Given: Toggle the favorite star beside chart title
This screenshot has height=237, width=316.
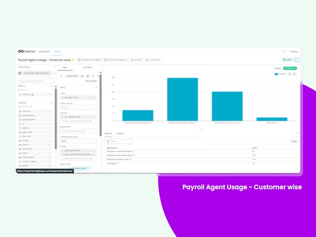Looking at the screenshot, I should click(73, 60).
